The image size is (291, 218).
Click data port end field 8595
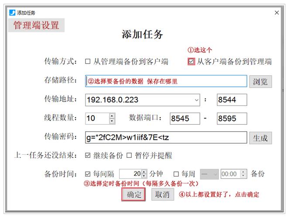[x=232, y=118]
